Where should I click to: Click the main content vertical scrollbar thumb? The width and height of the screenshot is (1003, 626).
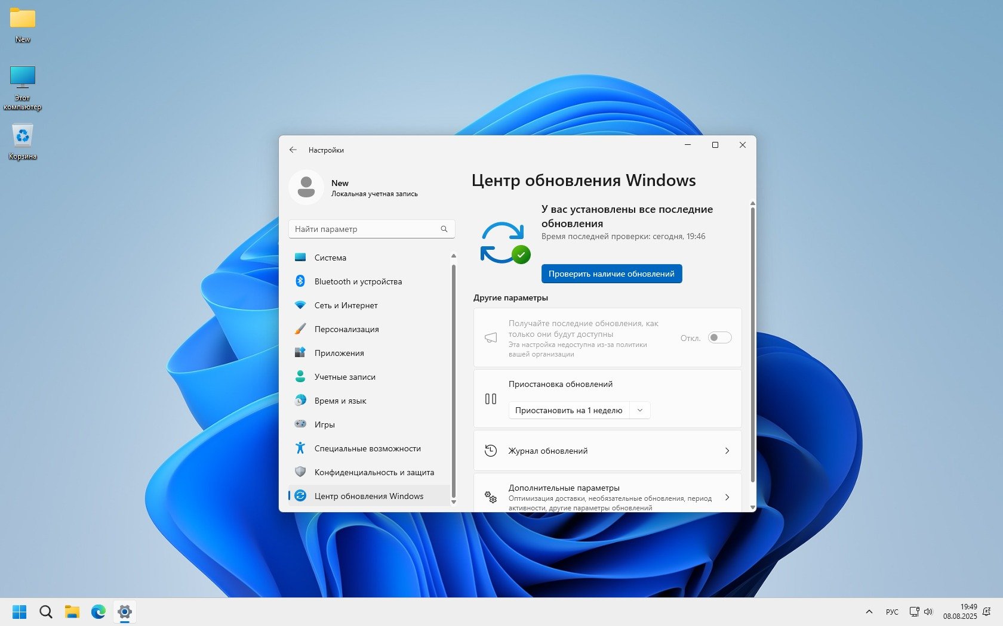(752, 345)
